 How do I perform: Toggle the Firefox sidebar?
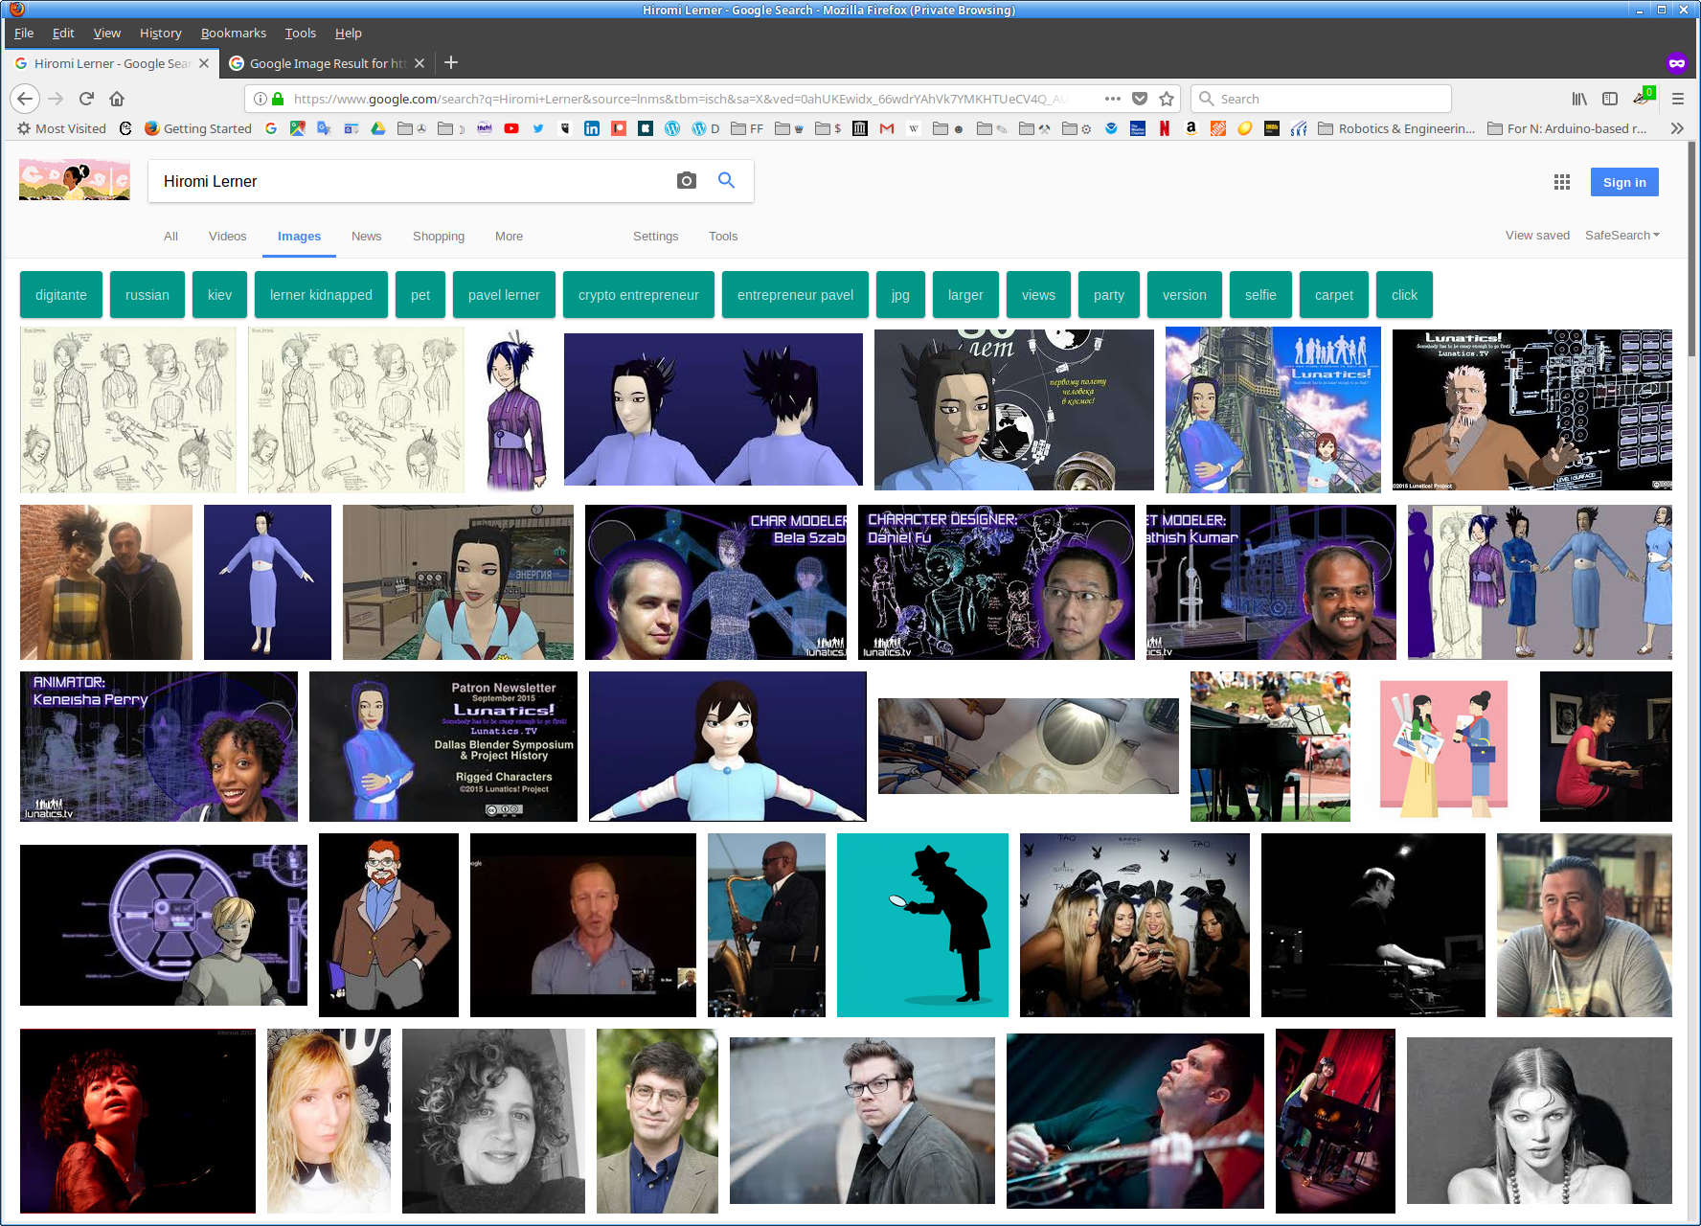[1610, 99]
